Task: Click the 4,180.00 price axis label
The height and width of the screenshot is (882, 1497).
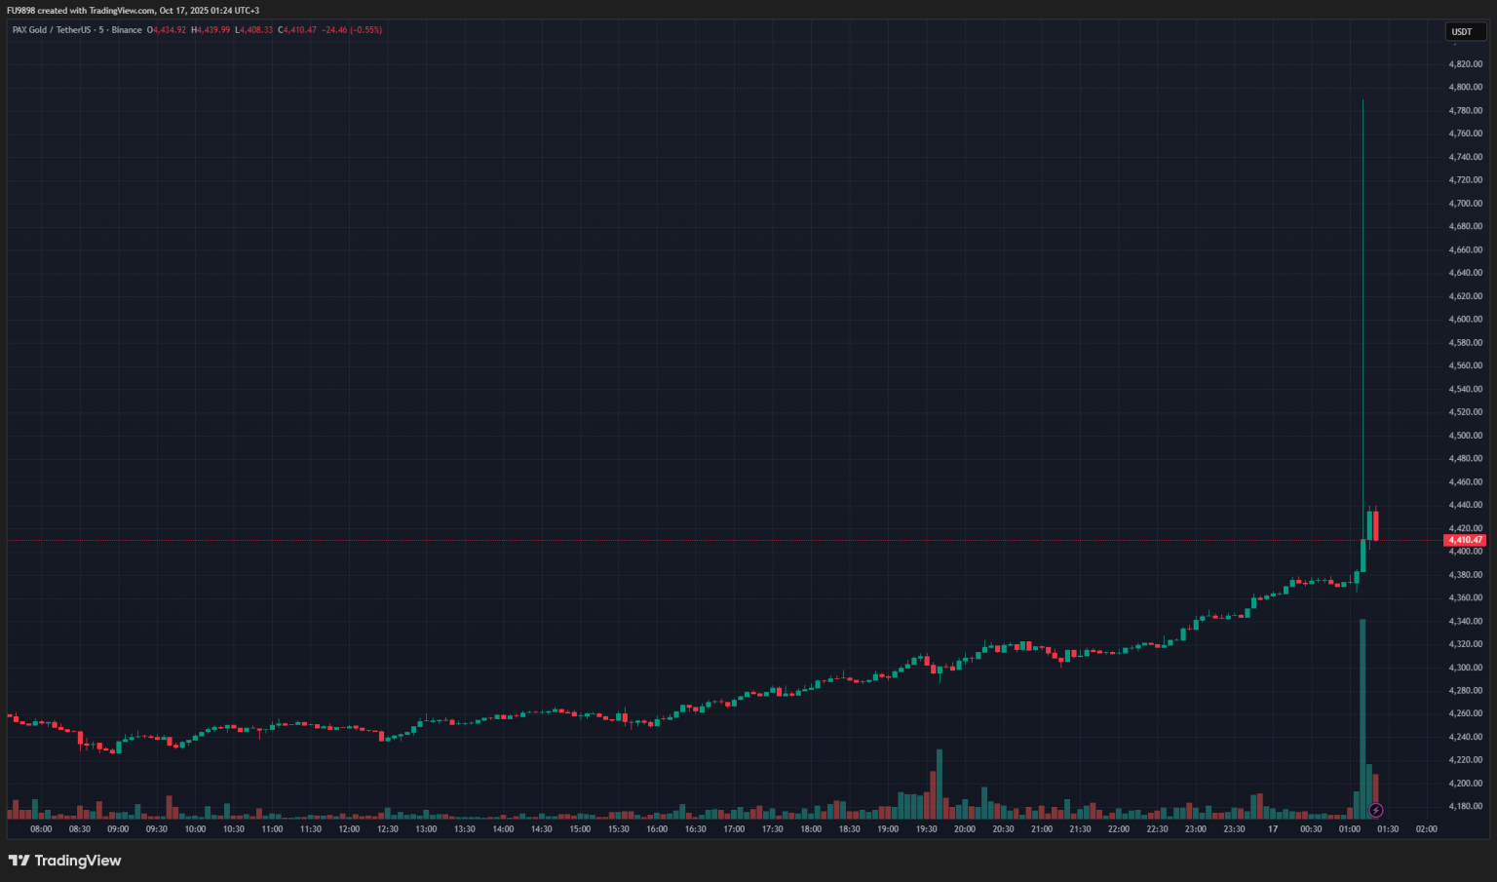Action: [x=1465, y=806]
